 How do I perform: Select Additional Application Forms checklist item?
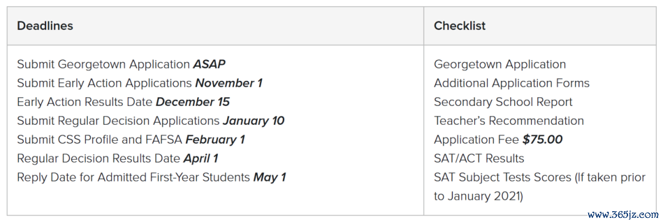coord(511,83)
